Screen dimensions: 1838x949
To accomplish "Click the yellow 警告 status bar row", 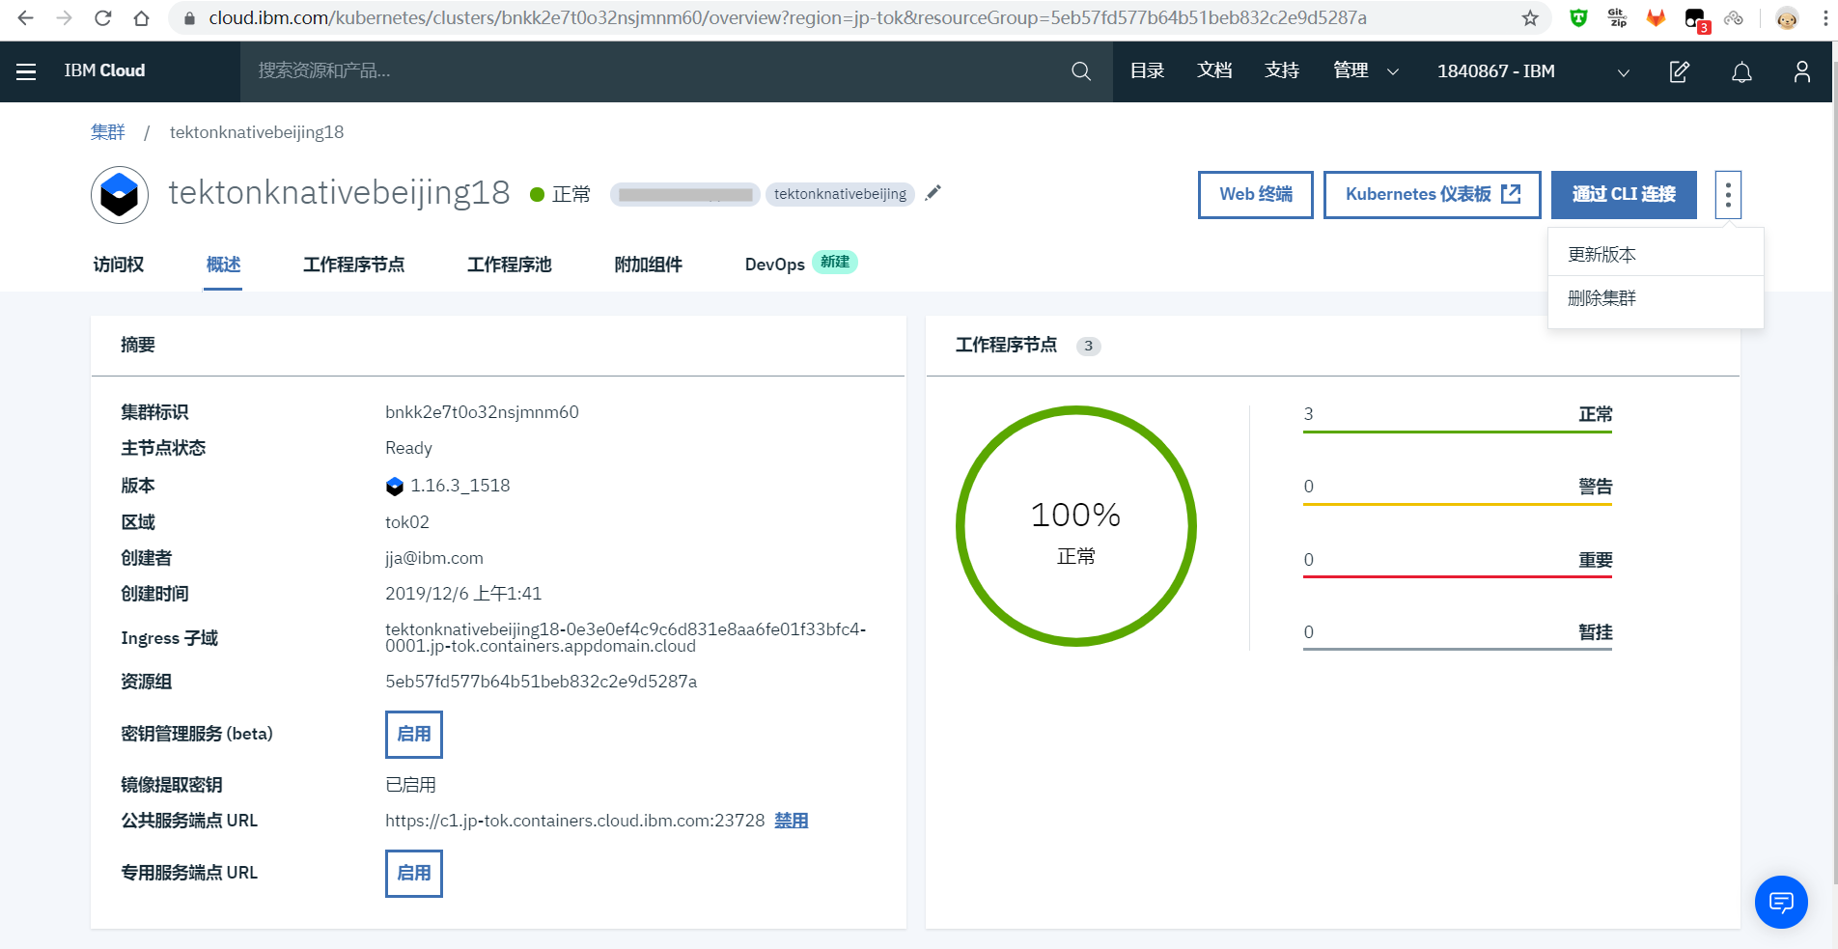I will click(1458, 489).
